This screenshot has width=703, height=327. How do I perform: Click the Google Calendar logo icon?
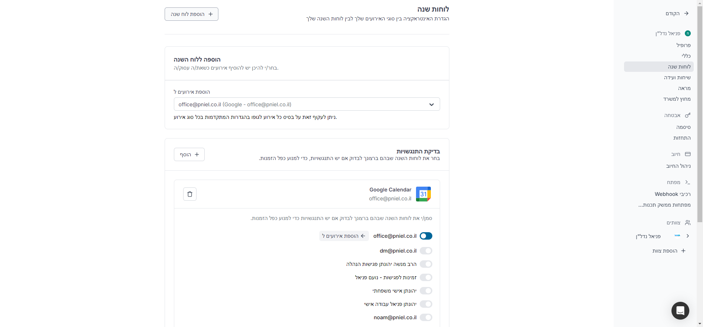click(423, 194)
